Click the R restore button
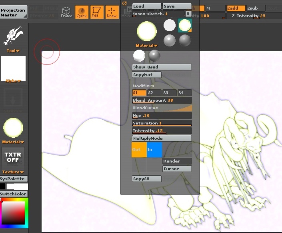282x233 pixels. pos(188,14)
